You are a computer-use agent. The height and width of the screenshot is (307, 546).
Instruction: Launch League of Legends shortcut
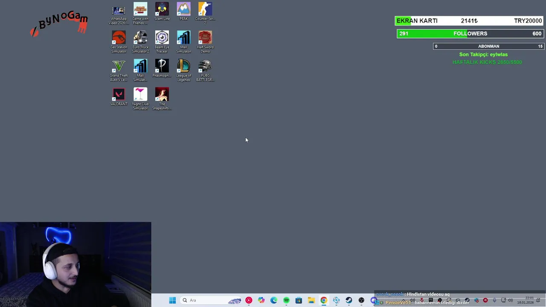pos(183,70)
